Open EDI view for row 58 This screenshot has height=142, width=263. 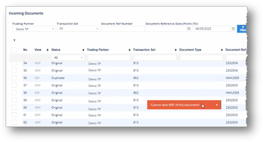click(37, 93)
